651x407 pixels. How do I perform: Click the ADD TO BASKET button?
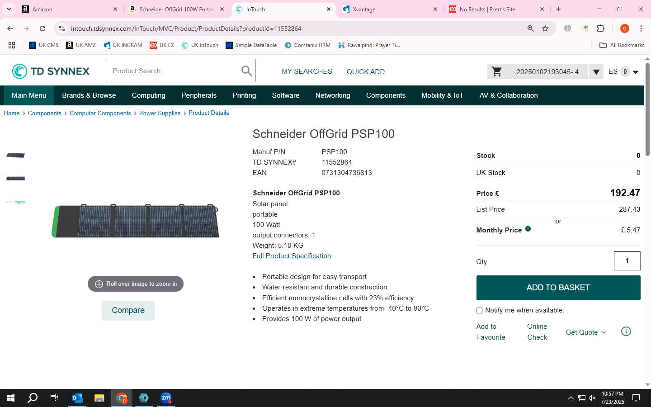(558, 288)
